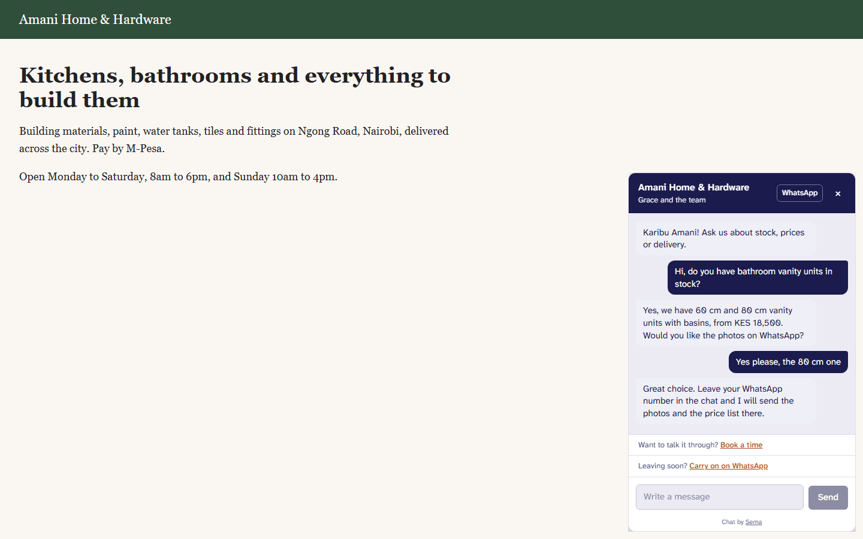Follow the "Book a time" link
Viewport: 863px width, 539px height.
[741, 445]
